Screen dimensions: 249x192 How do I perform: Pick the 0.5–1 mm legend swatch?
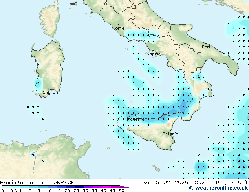tap(16, 187)
